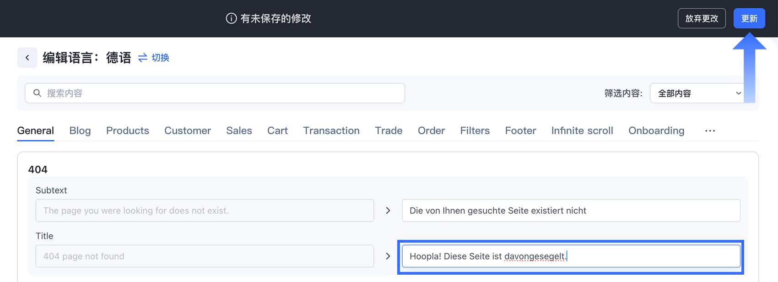Click the Title row arrow icon

(x=388, y=256)
